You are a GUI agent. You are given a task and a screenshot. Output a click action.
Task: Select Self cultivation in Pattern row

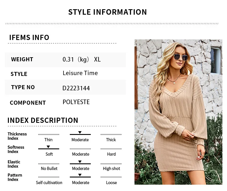(x=49, y=183)
